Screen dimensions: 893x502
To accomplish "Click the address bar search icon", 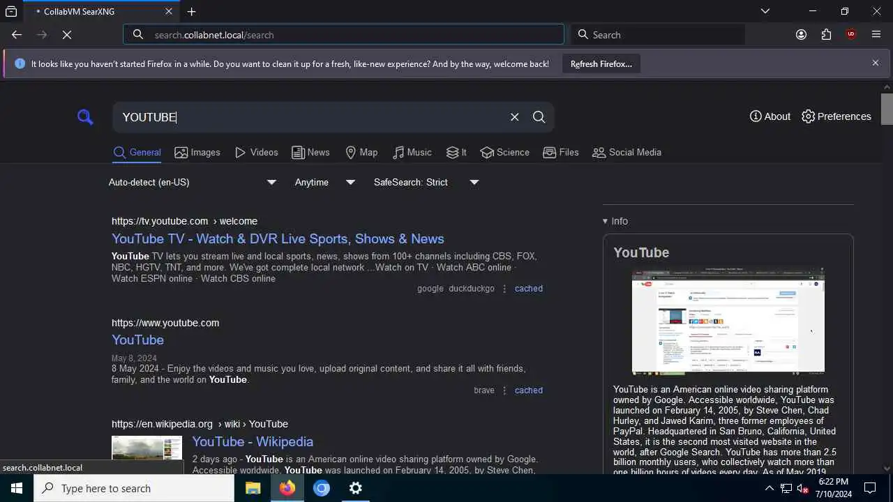I will (138, 34).
